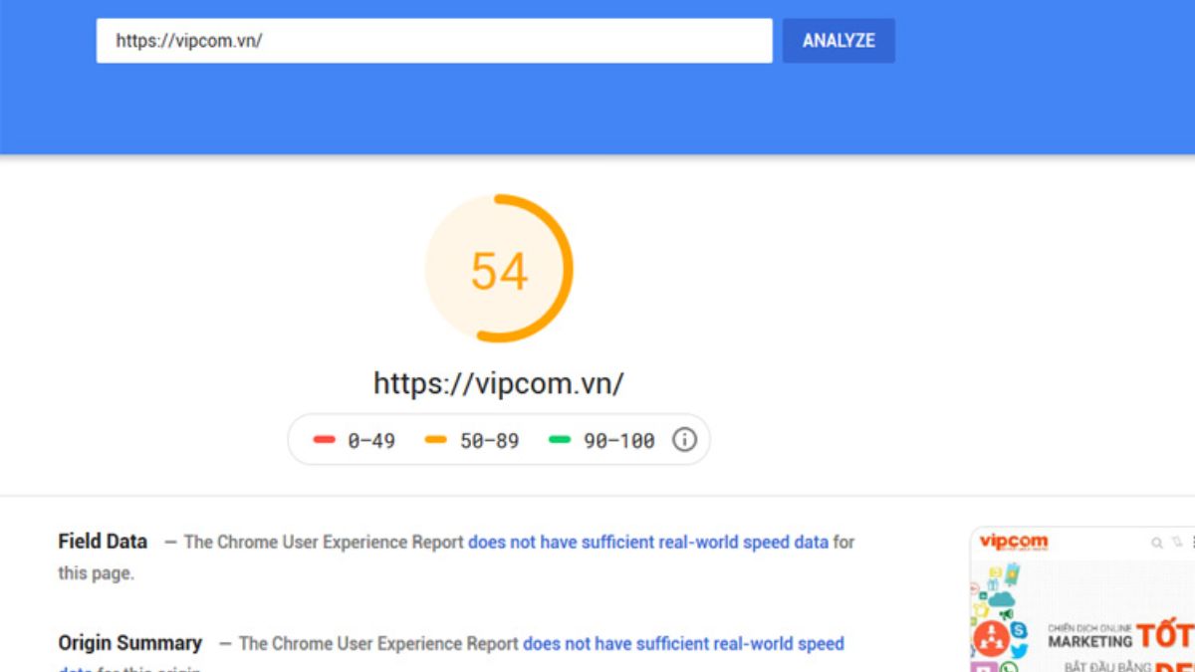Image resolution: width=1195 pixels, height=672 pixels.
Task: Open the search magnifier on the vipcom preview
Action: (x=1157, y=544)
